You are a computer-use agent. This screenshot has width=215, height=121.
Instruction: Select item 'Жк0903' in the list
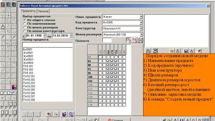(28, 59)
